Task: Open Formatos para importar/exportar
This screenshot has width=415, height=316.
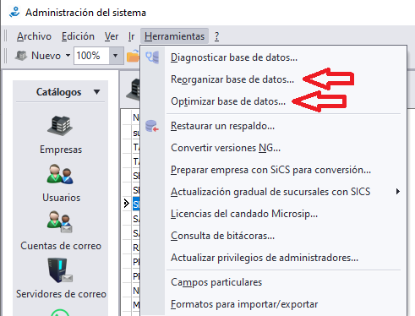Action: (244, 304)
